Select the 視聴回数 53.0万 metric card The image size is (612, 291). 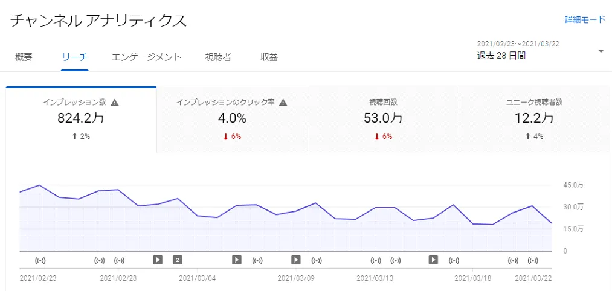tap(383, 119)
